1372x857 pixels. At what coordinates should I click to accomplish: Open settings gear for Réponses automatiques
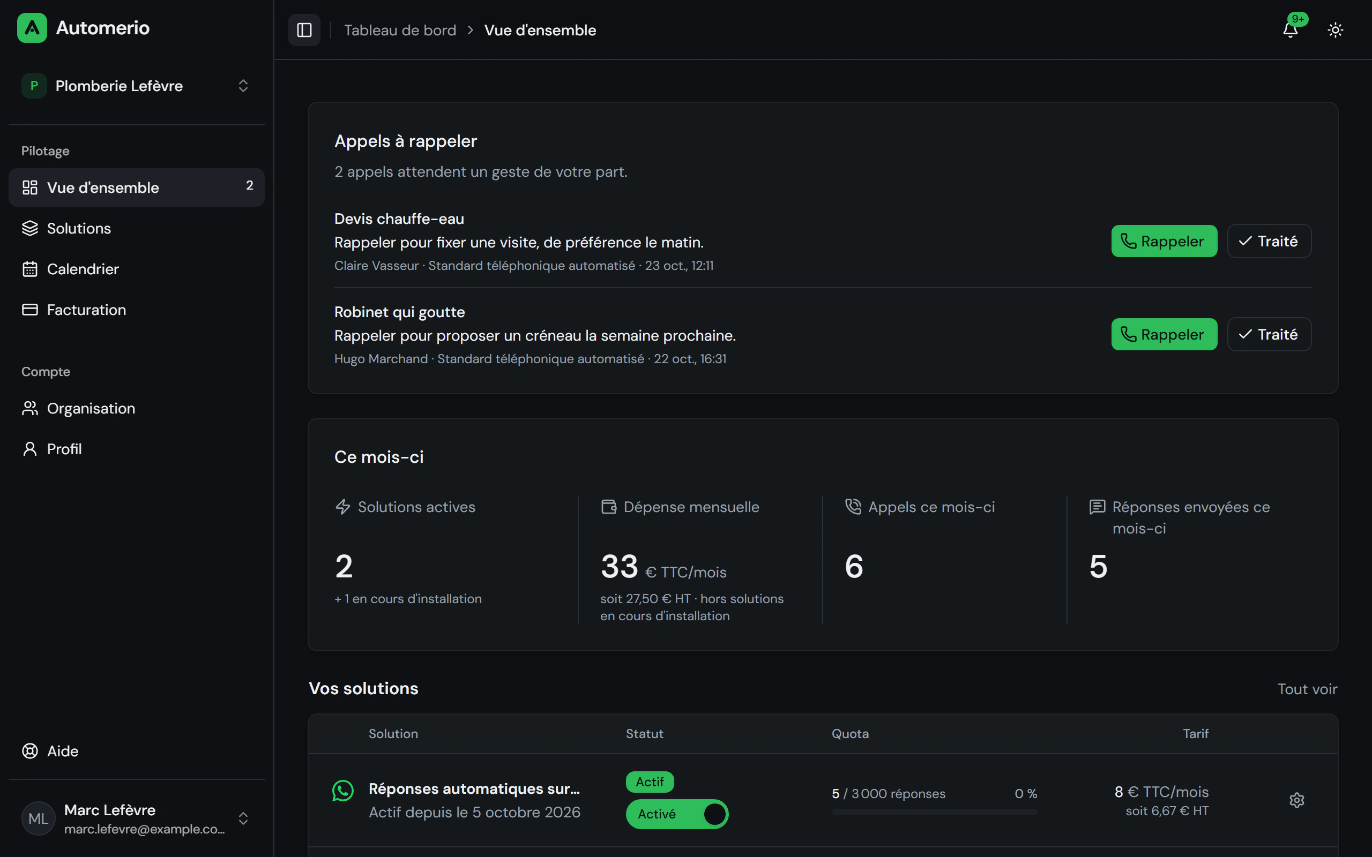coord(1296,800)
